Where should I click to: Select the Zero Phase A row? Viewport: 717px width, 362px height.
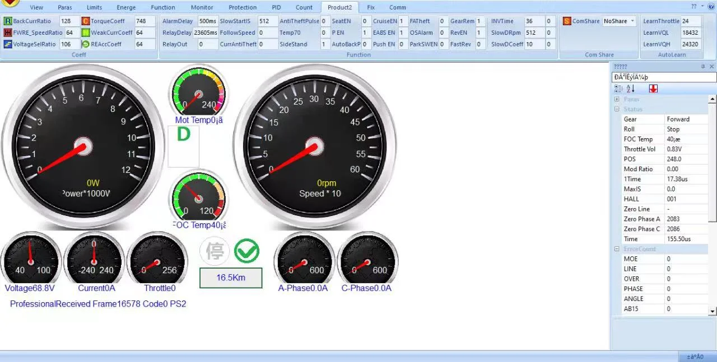(665, 219)
